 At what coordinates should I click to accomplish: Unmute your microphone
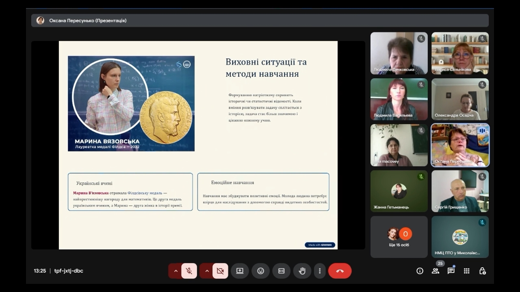189,271
